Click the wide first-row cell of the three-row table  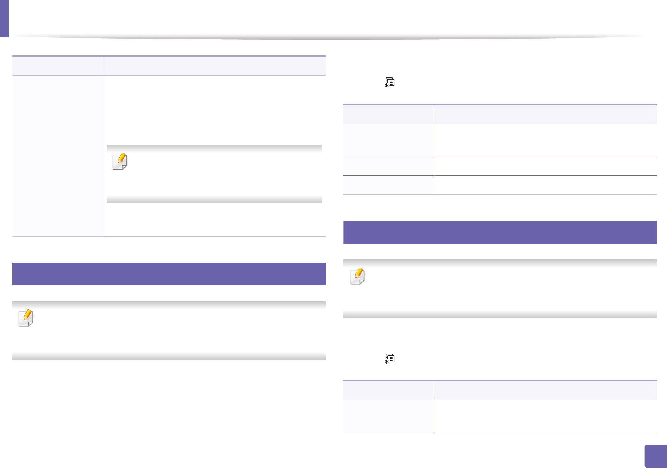click(x=545, y=140)
